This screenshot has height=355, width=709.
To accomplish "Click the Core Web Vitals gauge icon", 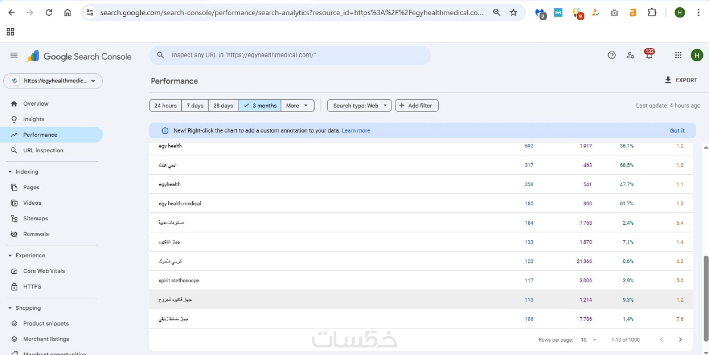I will click(14, 271).
